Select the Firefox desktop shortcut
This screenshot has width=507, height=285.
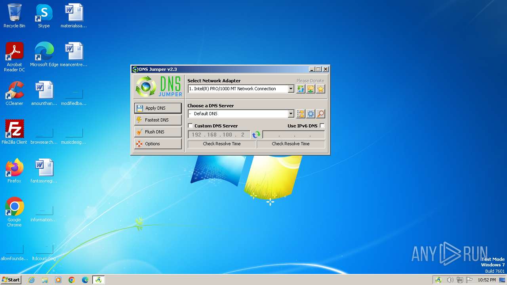pos(14,171)
